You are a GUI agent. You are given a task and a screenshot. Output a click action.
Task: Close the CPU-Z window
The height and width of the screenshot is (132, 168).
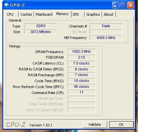131,5
